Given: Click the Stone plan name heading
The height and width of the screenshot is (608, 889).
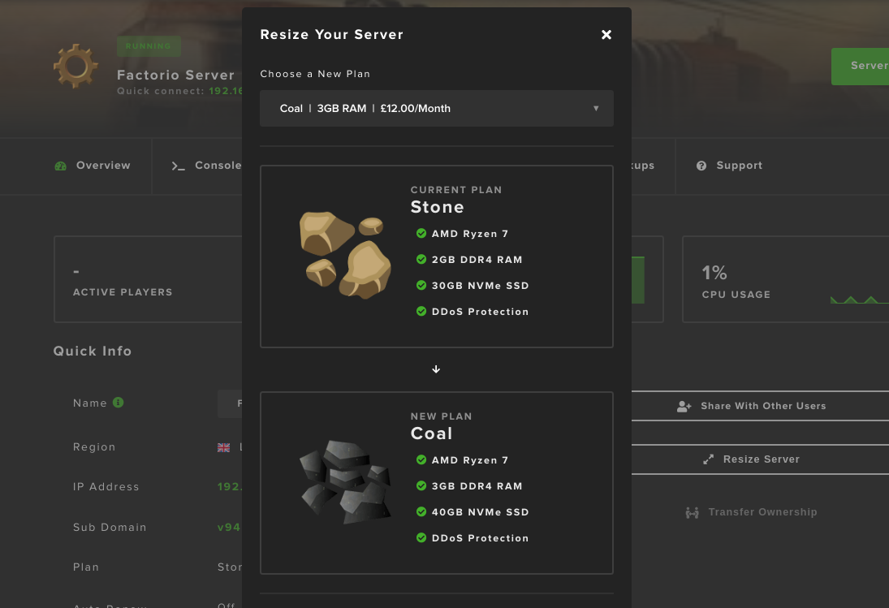Looking at the screenshot, I should click(x=437, y=207).
